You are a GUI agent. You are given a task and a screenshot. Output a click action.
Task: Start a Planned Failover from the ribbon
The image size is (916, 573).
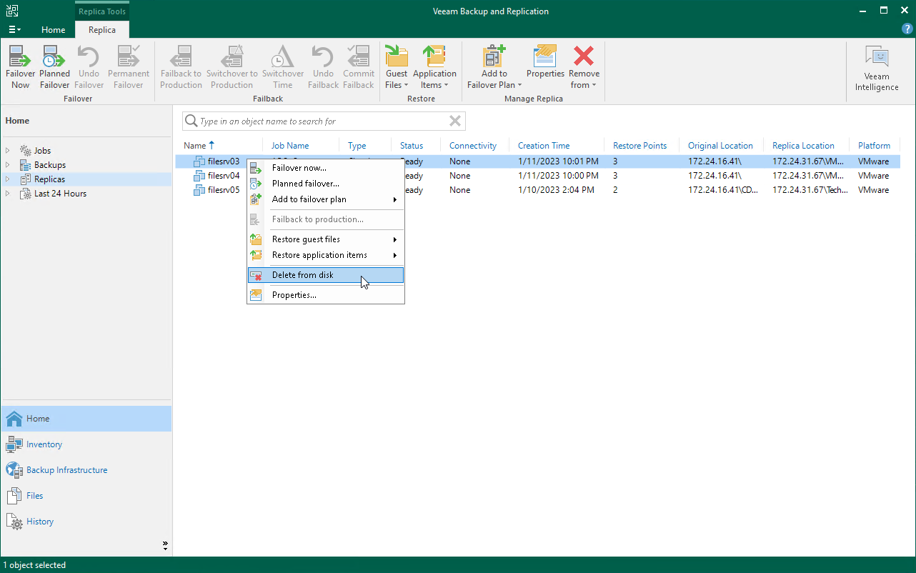pyautogui.click(x=54, y=67)
